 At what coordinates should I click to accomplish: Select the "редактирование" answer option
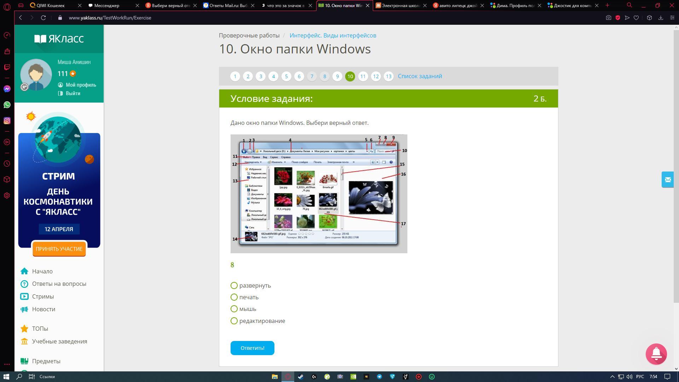click(x=234, y=321)
